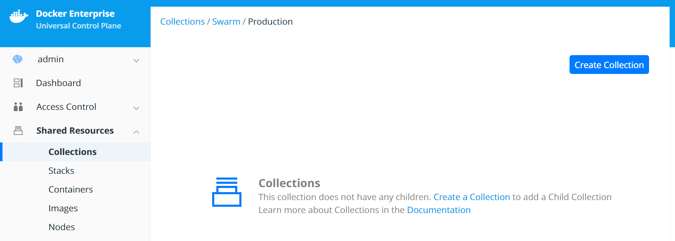Open the Documentation link
Image resolution: width=675 pixels, height=241 pixels.
pos(439,210)
